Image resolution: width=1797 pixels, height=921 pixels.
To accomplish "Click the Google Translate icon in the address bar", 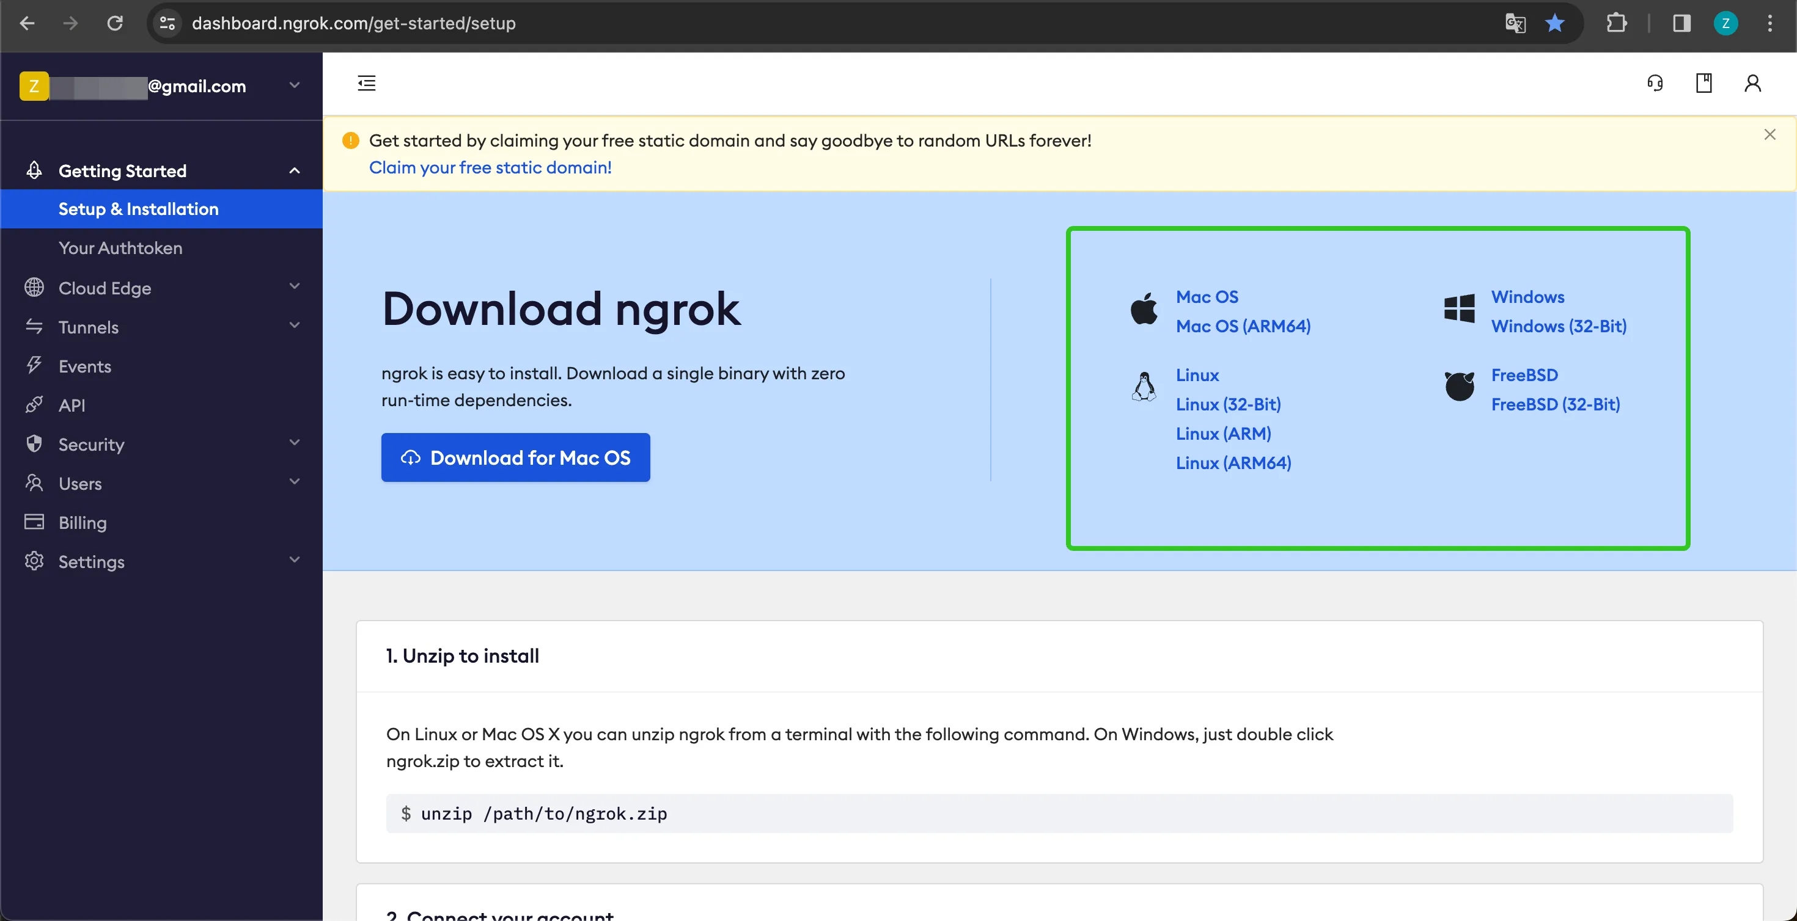I will coord(1515,23).
